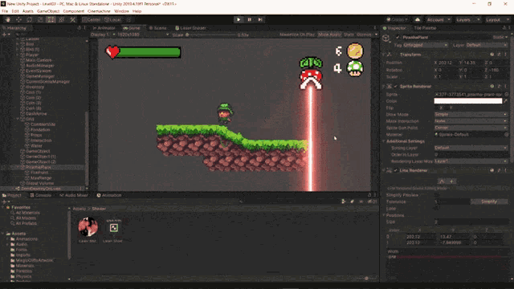Select the Scale tool in toolbar
The height and width of the screenshot is (289, 514).
point(40,19)
